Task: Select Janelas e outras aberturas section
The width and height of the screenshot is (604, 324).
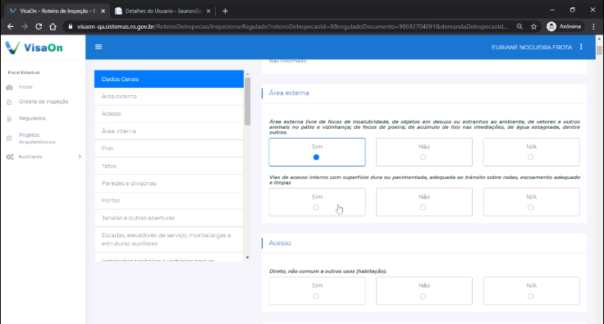Action: pos(169,218)
